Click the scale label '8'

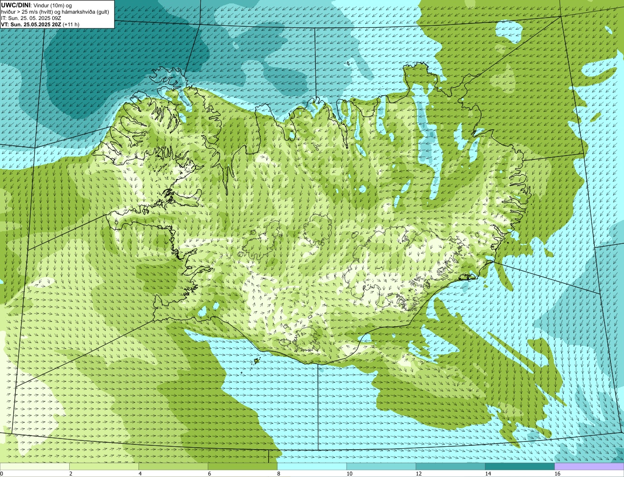tap(278, 474)
